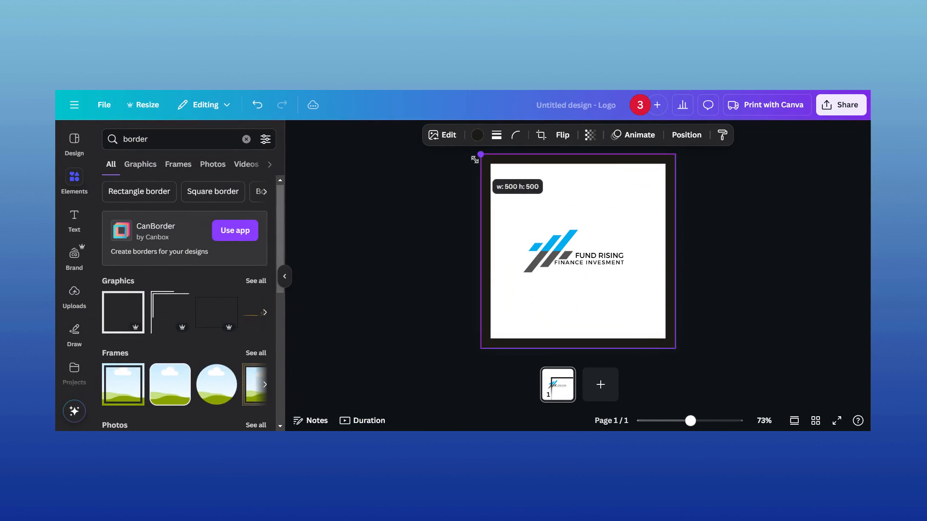Open the Text panel in the sidebar
Screen dimensions: 927x521
[x=74, y=220]
